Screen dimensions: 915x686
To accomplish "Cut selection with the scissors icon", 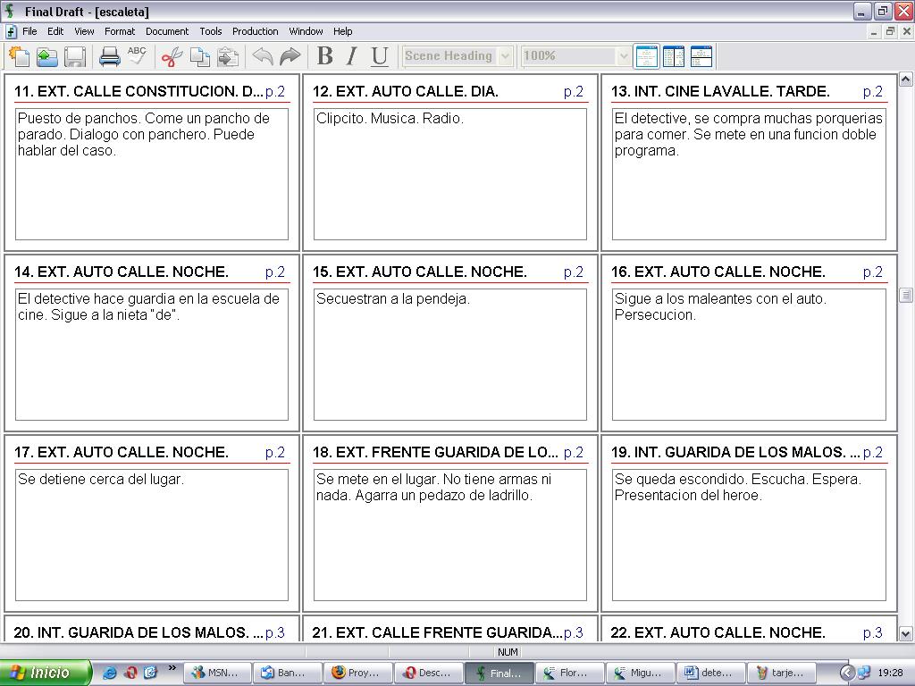I will 172,56.
